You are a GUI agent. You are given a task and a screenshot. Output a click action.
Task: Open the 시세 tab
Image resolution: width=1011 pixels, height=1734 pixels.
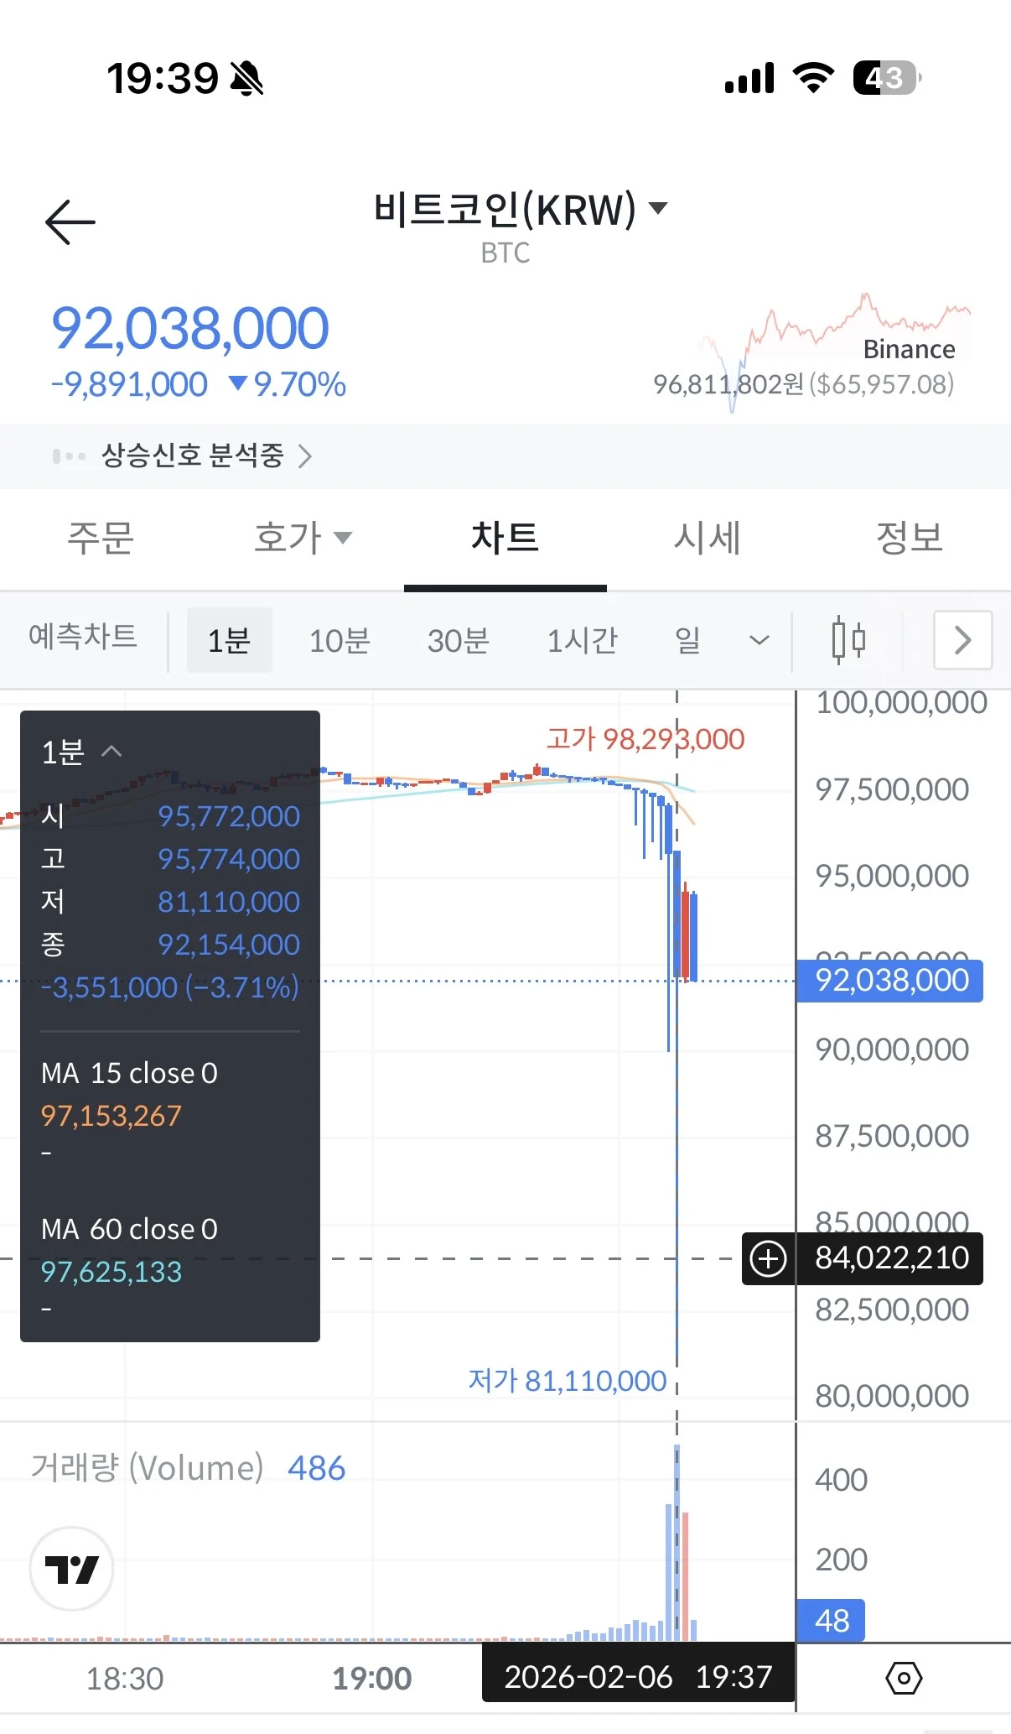coord(707,538)
